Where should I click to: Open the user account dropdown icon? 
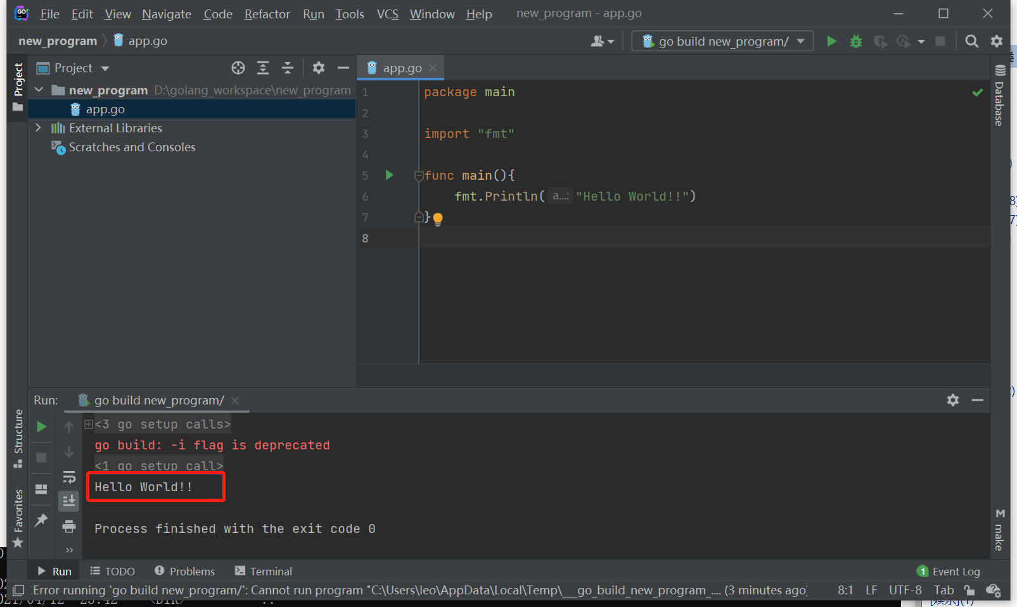pyautogui.click(x=603, y=41)
